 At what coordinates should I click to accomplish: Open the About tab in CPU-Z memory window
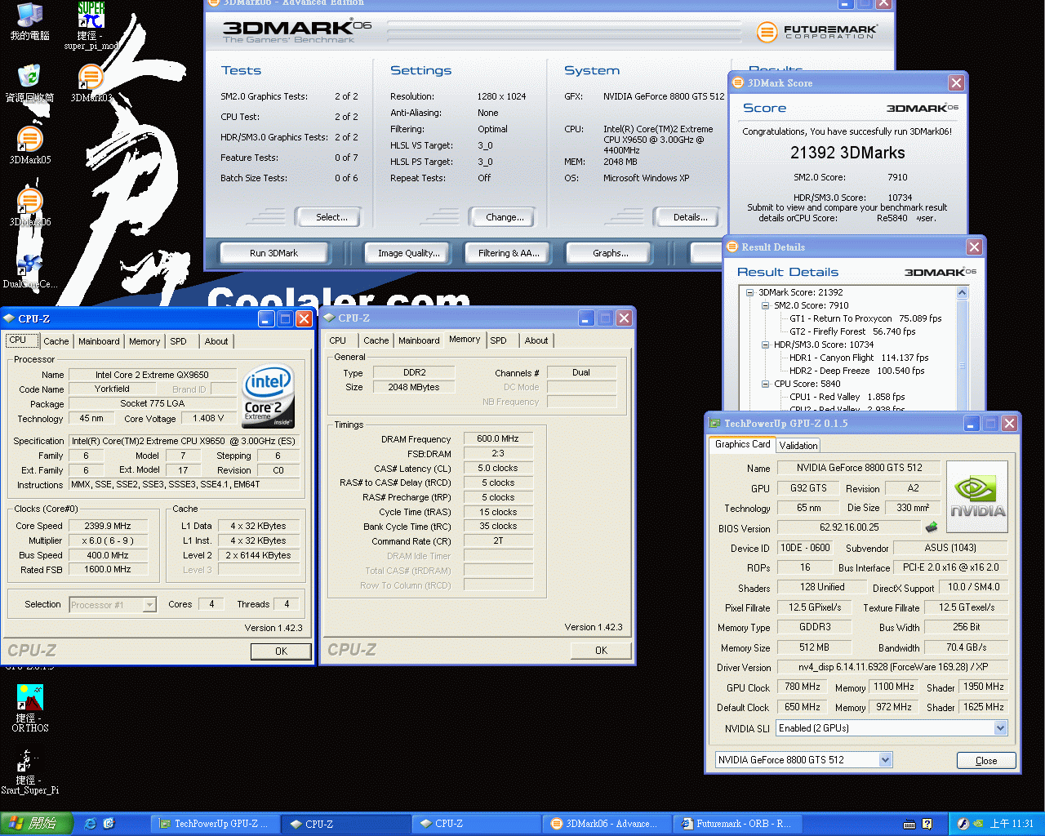536,340
